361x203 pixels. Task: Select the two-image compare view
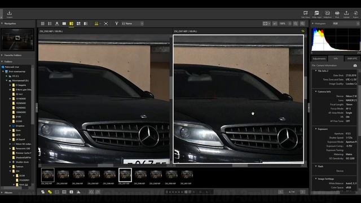click(72, 24)
